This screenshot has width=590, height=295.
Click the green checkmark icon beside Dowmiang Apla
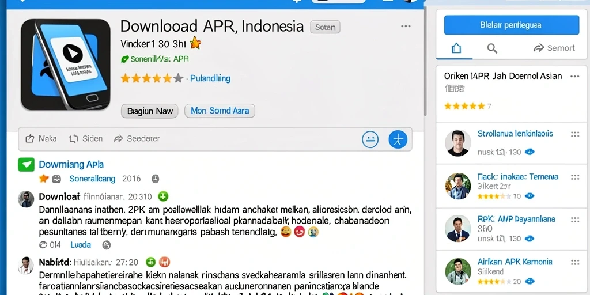tap(27, 164)
